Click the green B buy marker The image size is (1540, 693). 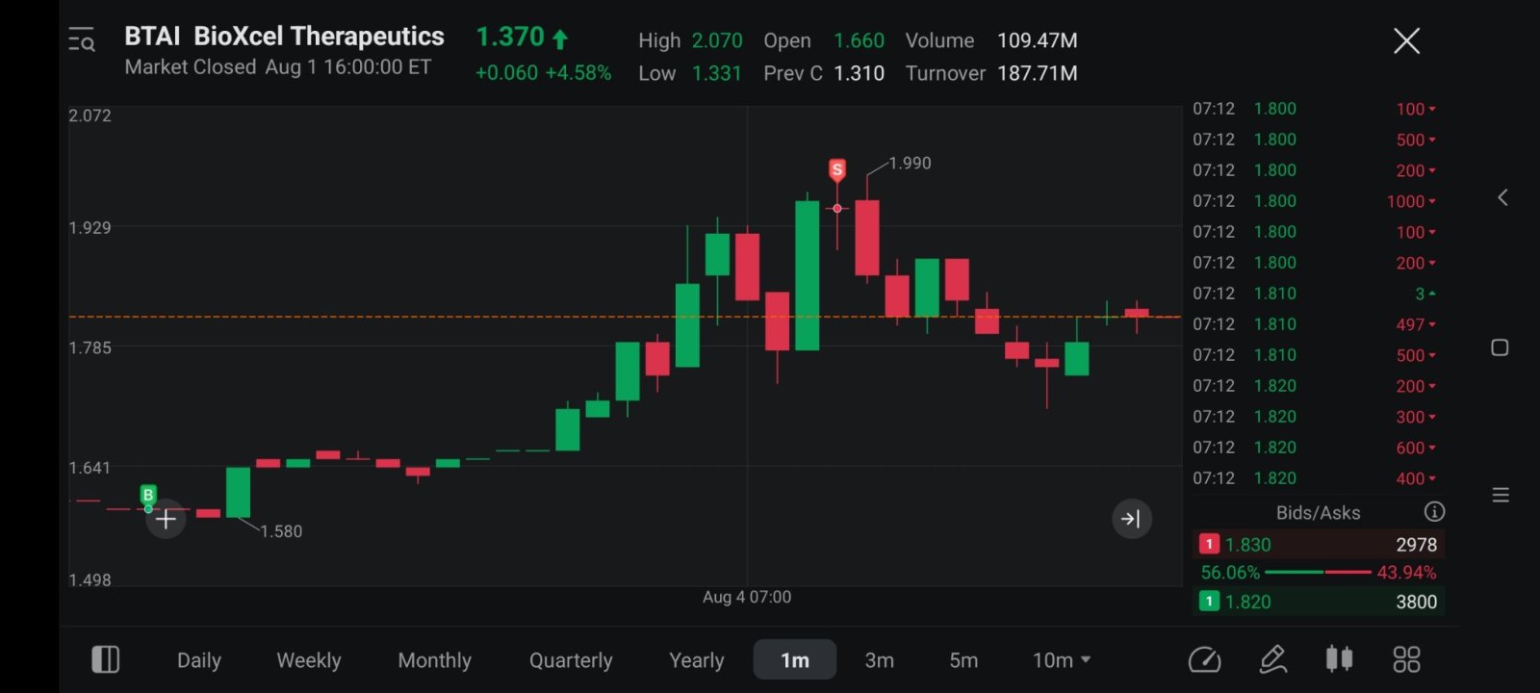click(148, 495)
